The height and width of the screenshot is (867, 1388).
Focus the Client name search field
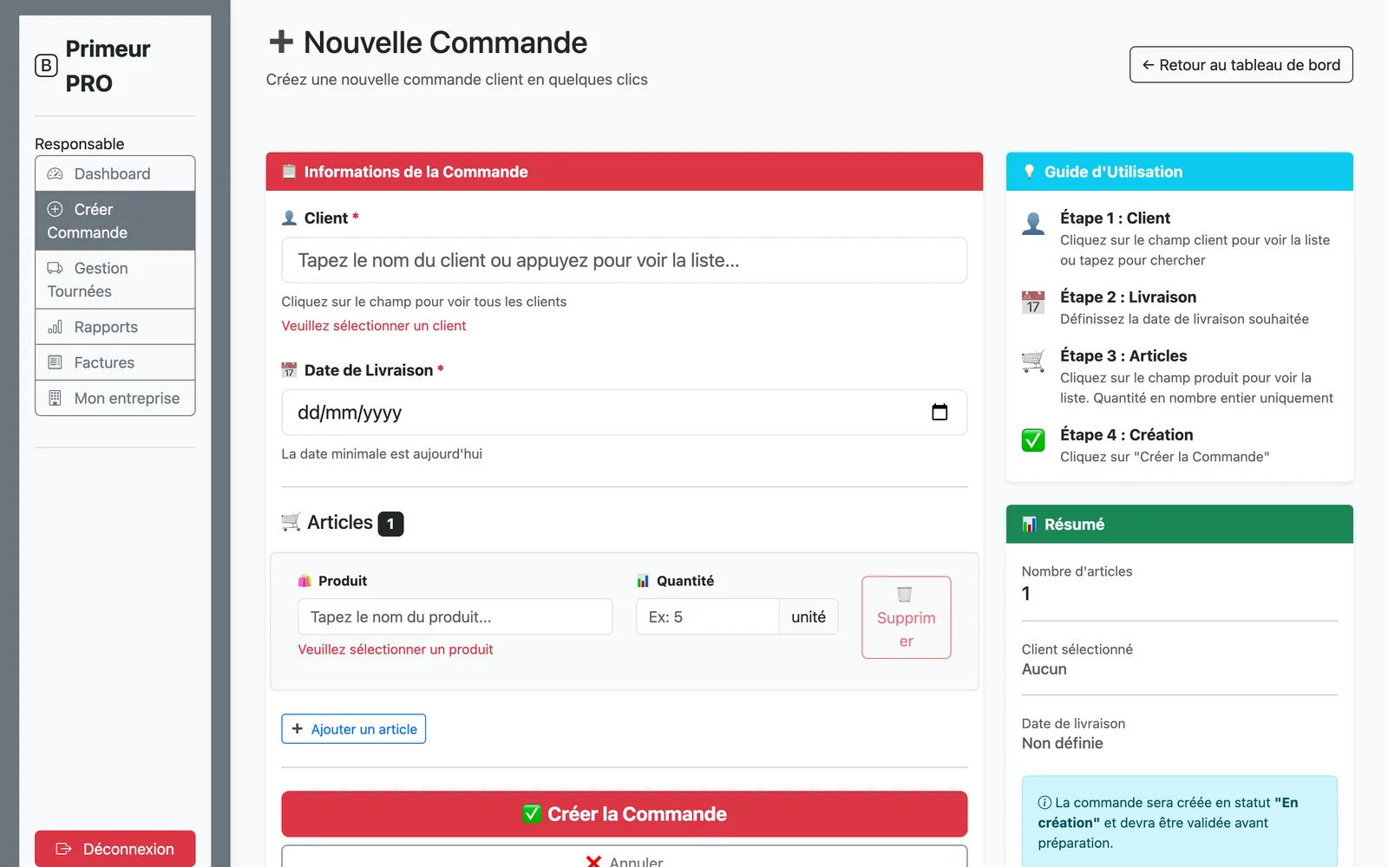point(624,260)
